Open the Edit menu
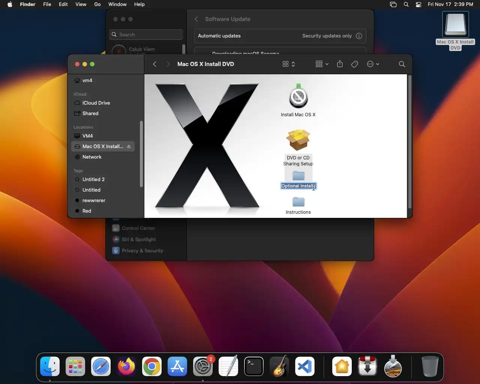The width and height of the screenshot is (480, 384). [63, 4]
